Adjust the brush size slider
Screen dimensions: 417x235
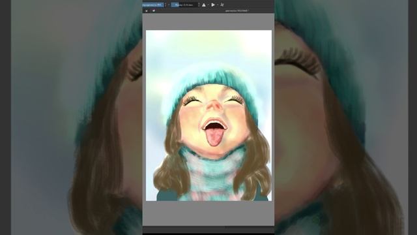(184, 5)
